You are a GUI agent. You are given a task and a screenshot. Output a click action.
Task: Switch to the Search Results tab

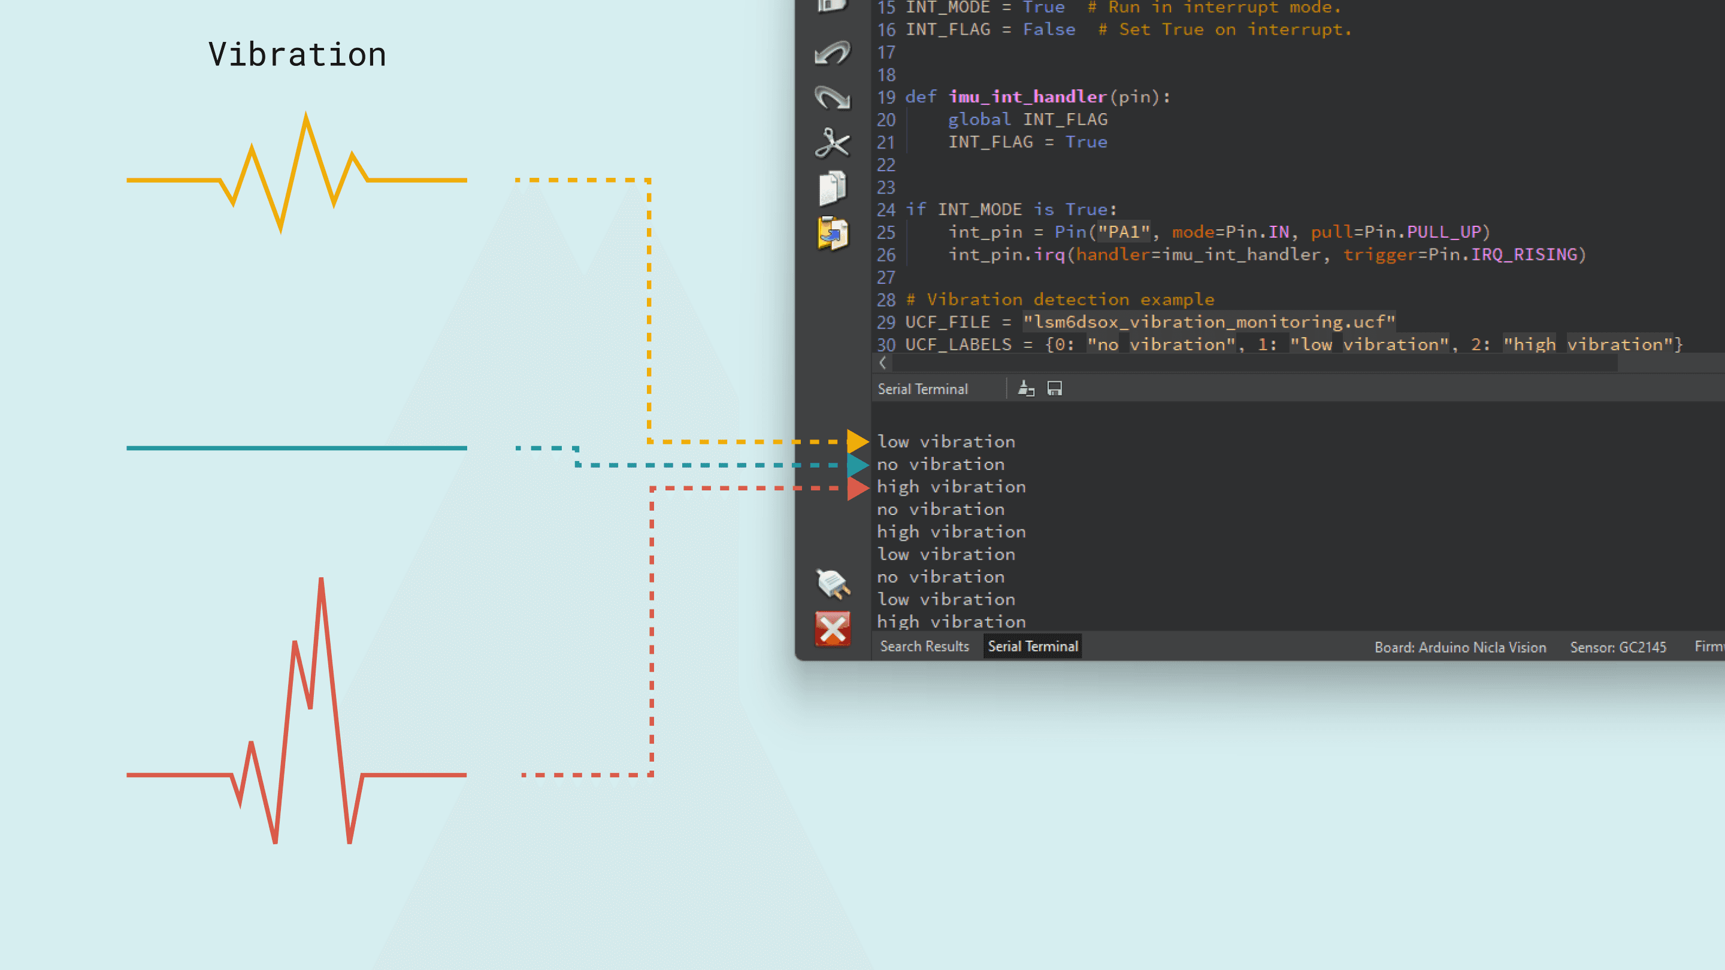[x=924, y=646]
